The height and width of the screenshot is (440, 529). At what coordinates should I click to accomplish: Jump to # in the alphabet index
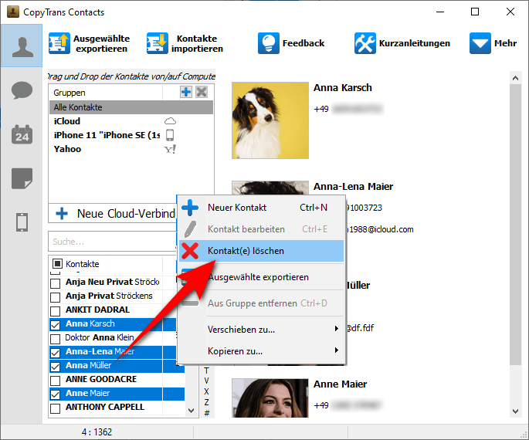206,413
